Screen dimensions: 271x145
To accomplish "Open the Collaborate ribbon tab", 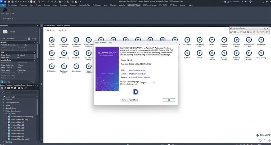I will click(x=97, y=5).
